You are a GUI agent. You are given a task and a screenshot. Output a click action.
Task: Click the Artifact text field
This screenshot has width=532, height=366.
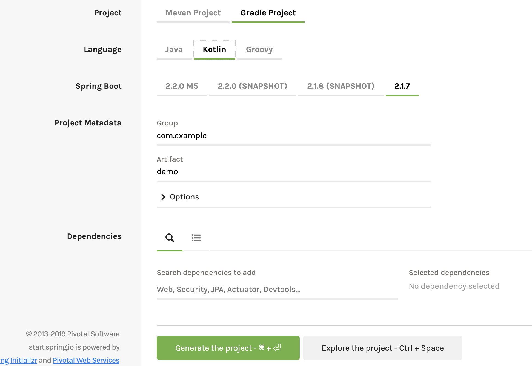(x=293, y=172)
